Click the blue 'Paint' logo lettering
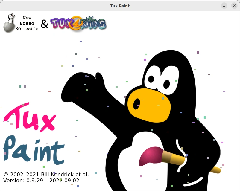The image size is (240, 191). (33, 149)
